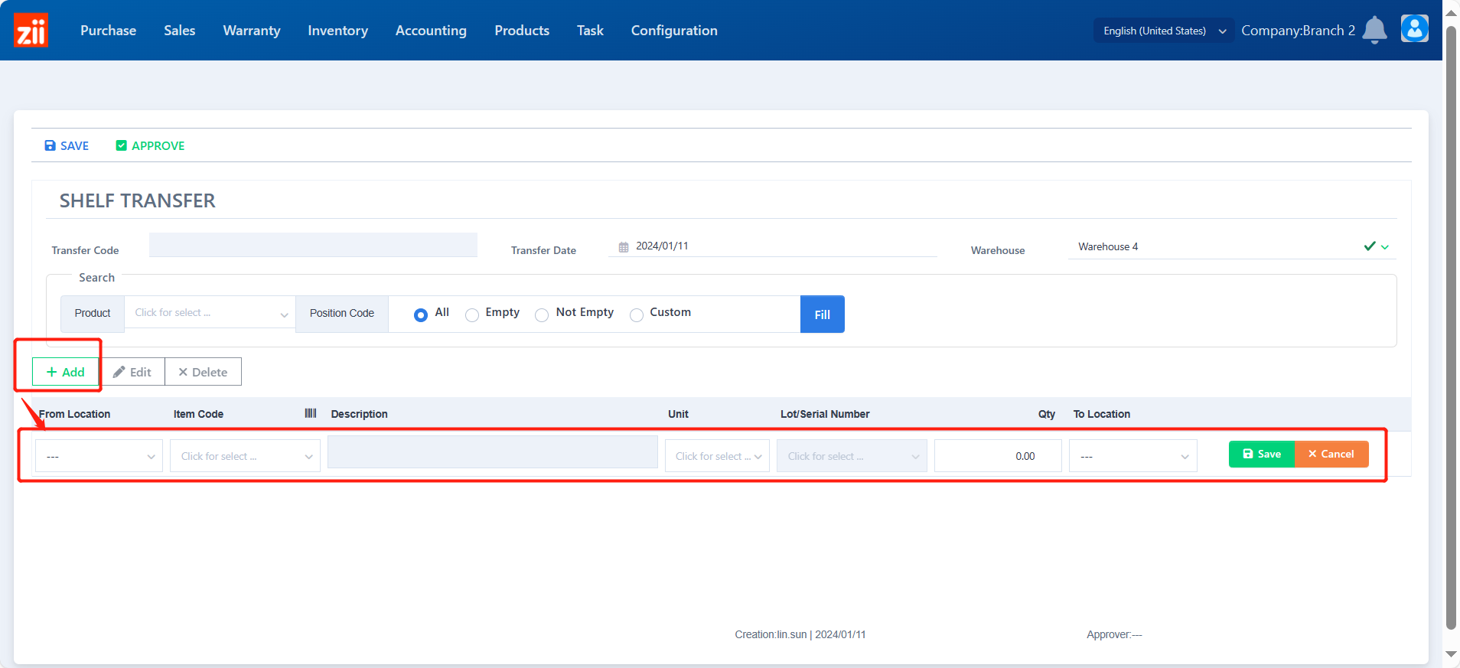Viewport: 1460px width, 668px height.
Task: Click the Add row button
Action: pyautogui.click(x=66, y=372)
